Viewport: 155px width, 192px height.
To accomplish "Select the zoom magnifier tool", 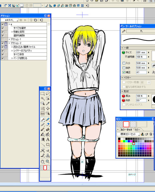I will [48, 161].
